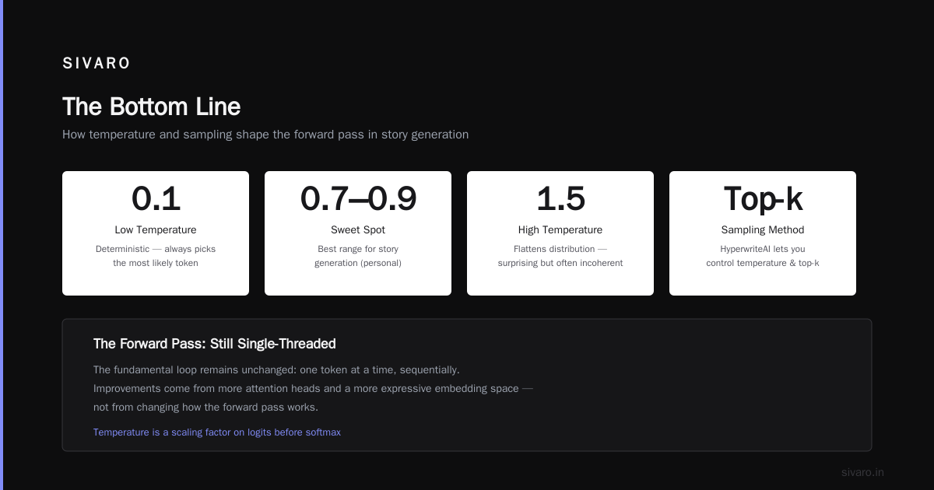Select 'The Bottom Line' heading
934x490 pixels.
(x=151, y=107)
